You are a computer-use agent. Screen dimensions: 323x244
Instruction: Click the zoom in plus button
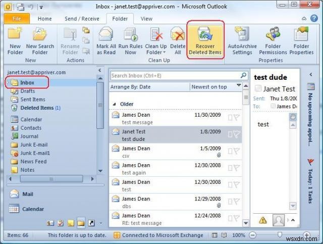point(306,235)
